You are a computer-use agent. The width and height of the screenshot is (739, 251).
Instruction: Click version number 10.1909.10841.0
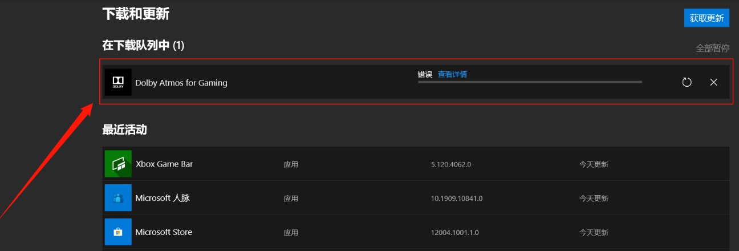457,199
